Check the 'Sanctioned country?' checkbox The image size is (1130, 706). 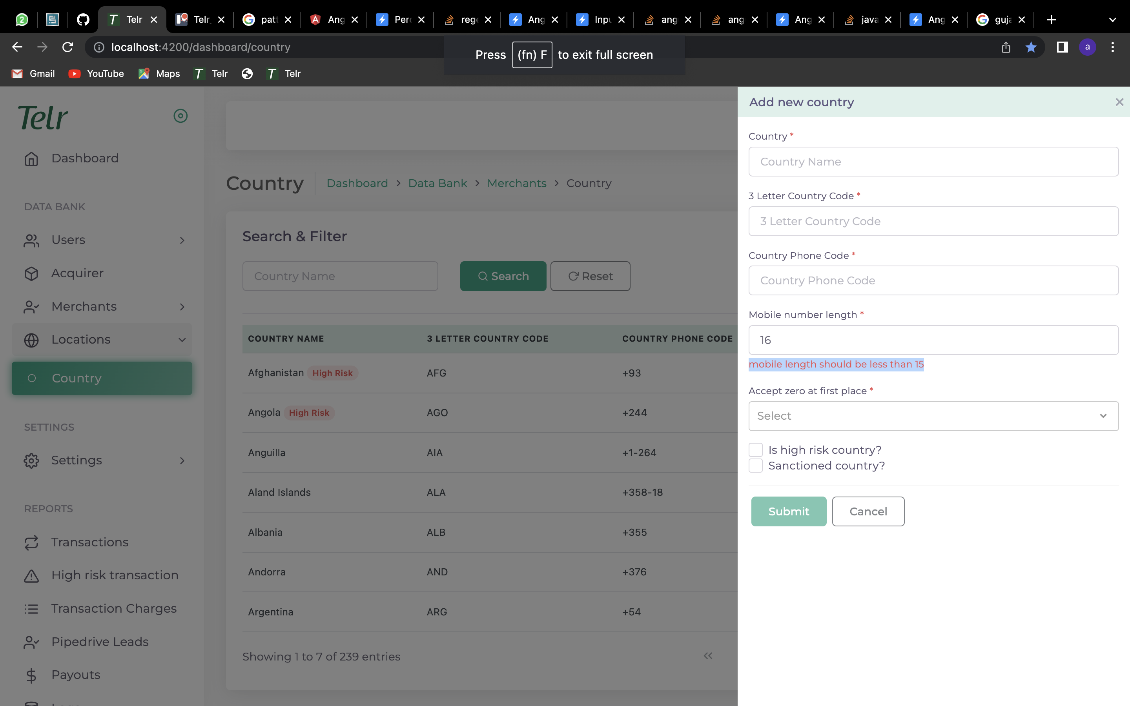pyautogui.click(x=756, y=466)
